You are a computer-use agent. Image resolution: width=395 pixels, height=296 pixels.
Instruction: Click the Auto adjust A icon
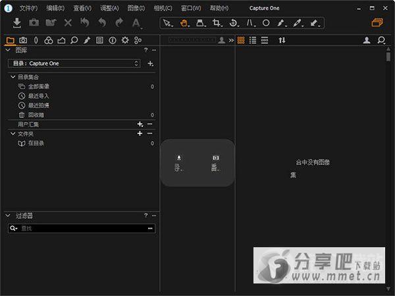tap(136, 23)
